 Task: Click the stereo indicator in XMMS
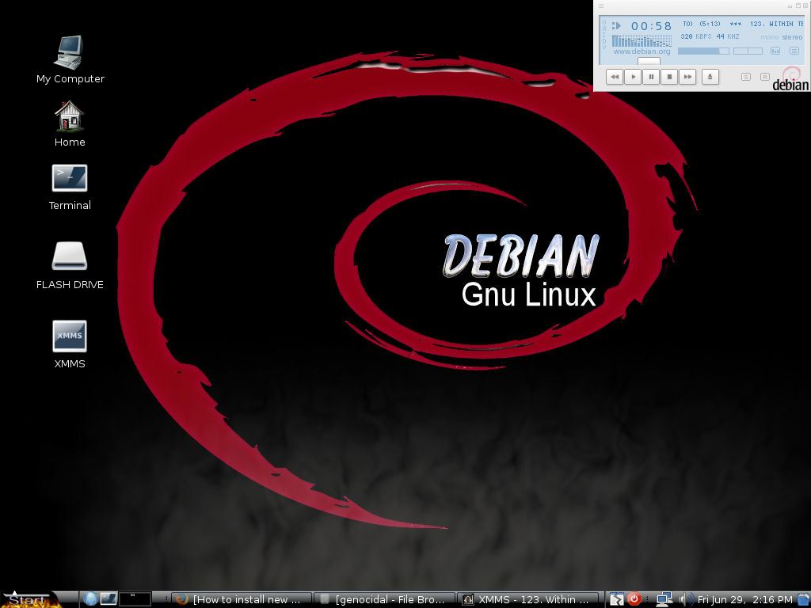792,37
